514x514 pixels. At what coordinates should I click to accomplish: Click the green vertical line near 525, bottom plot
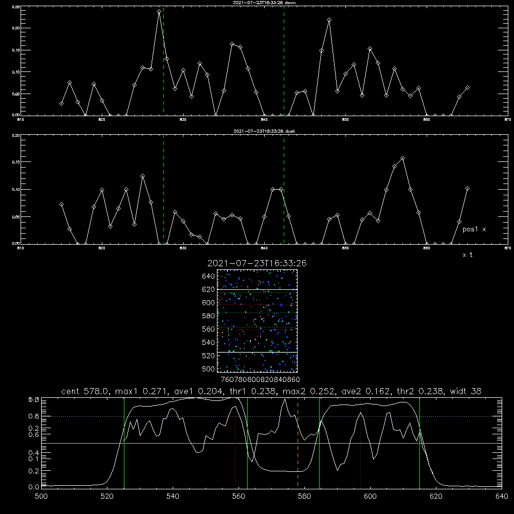(124, 443)
